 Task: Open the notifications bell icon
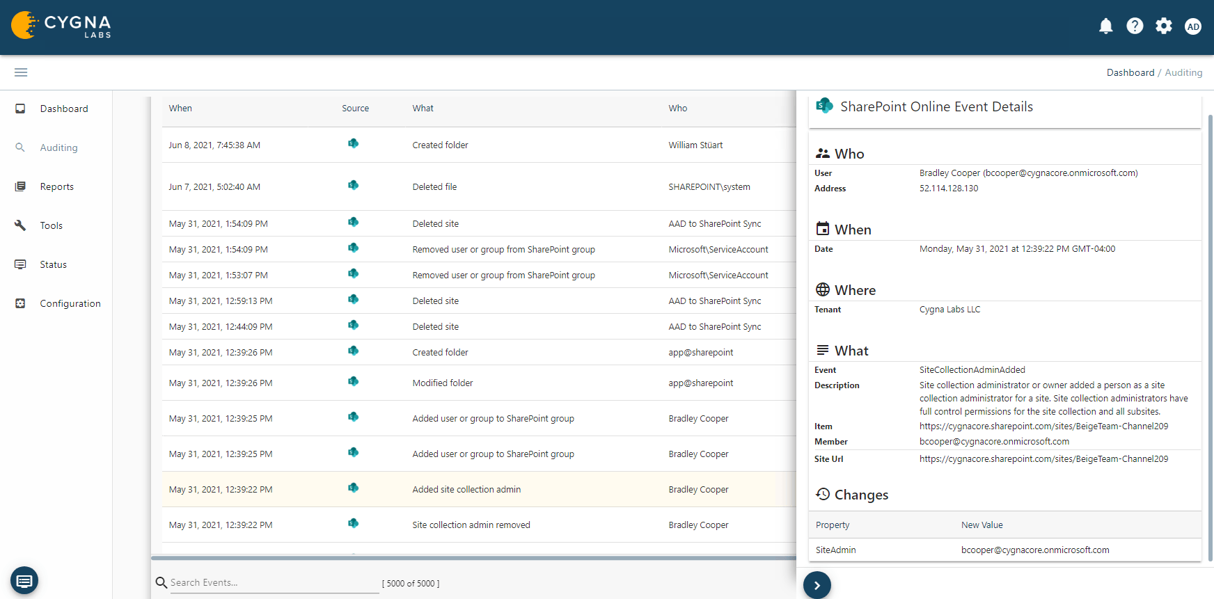coord(1105,26)
